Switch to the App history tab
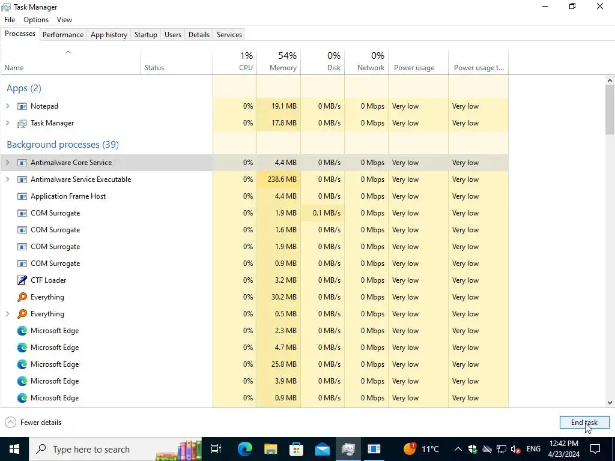The height and width of the screenshot is (461, 615). tap(109, 34)
